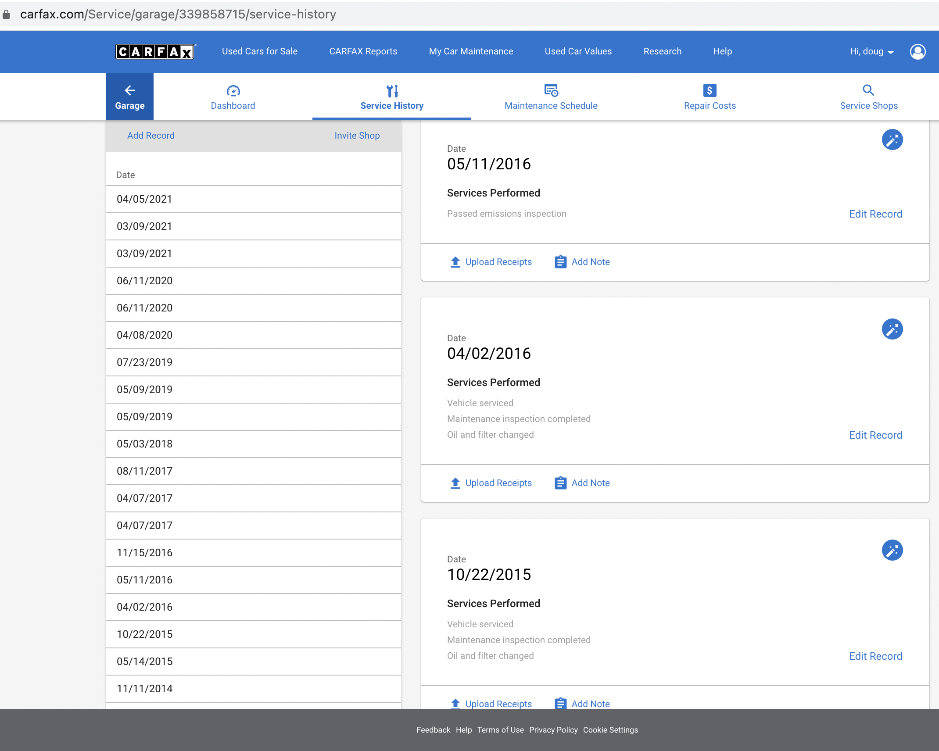939x751 pixels.
Task: Select the 04/05/2021 date row
Action: pyautogui.click(x=254, y=199)
